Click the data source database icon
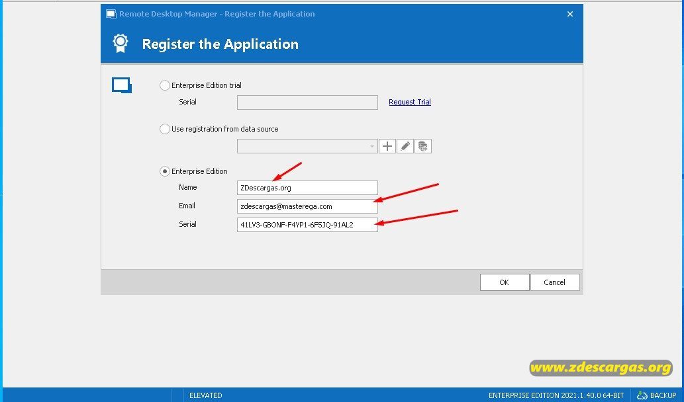 [x=422, y=146]
